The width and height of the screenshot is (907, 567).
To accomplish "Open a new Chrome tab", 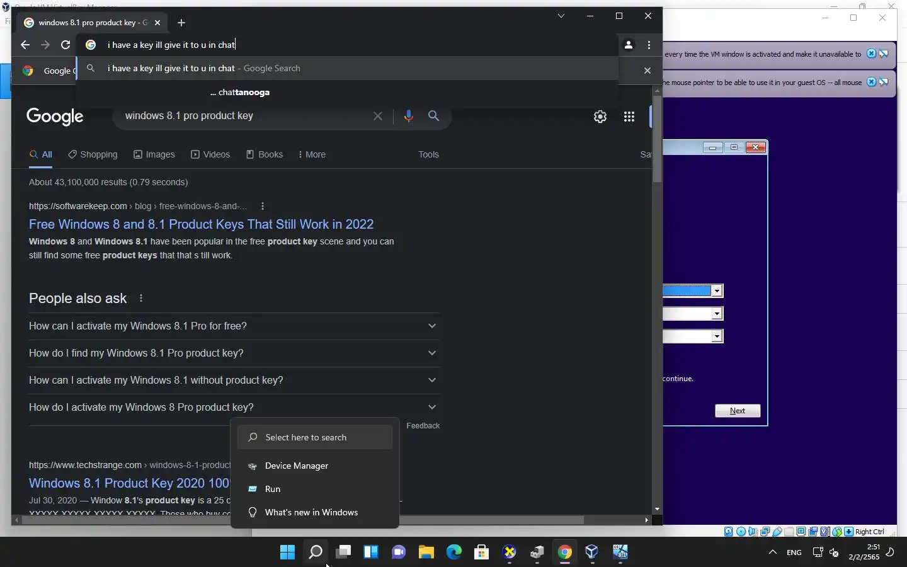I will 181,23.
